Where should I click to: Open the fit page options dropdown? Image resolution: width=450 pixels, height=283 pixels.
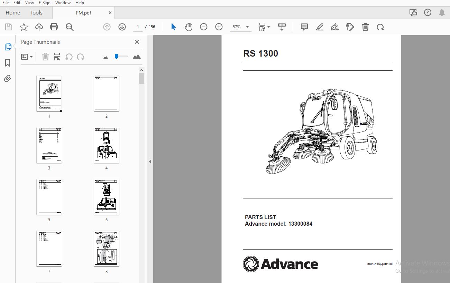265,27
